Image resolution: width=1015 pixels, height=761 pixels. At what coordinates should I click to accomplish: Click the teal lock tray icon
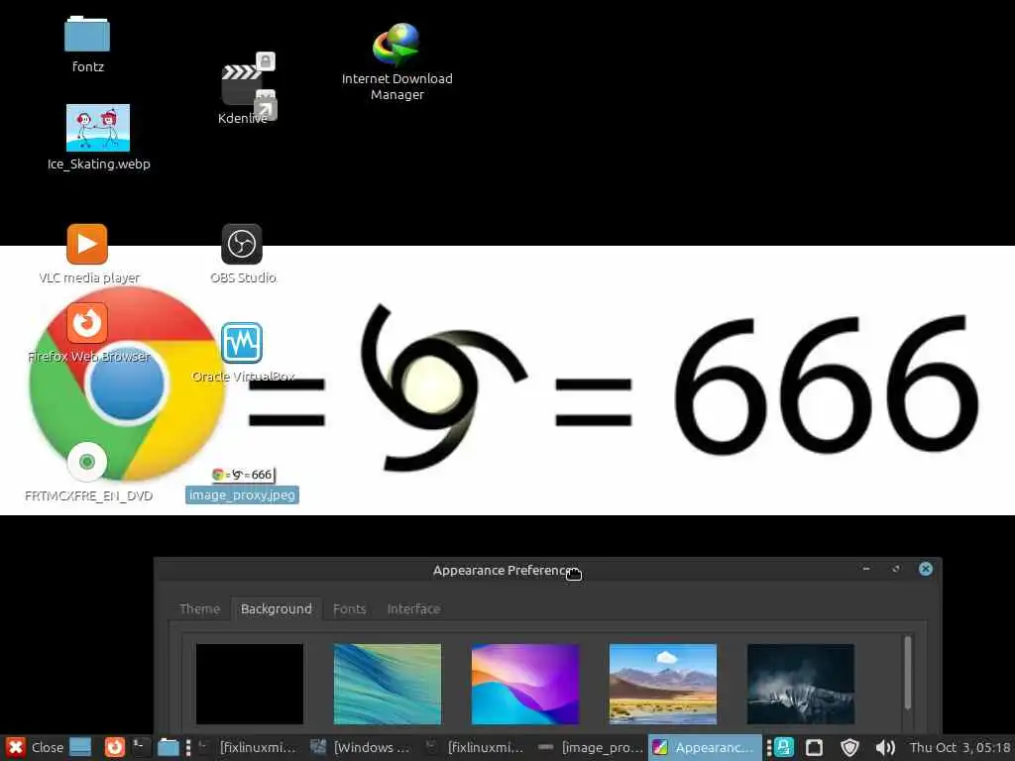click(784, 747)
